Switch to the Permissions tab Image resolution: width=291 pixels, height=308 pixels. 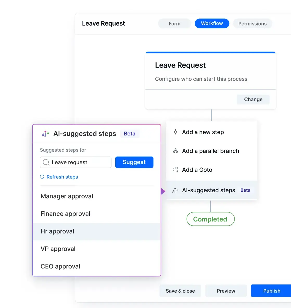(252, 23)
